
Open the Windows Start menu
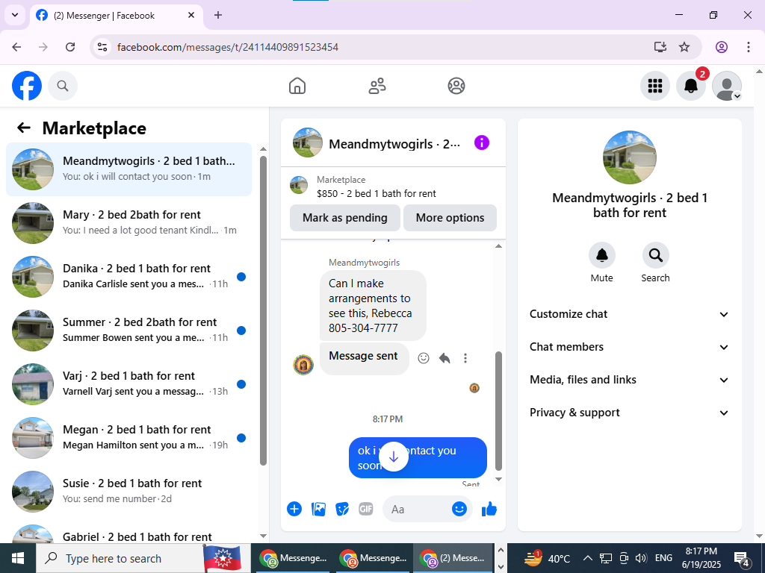click(18, 558)
